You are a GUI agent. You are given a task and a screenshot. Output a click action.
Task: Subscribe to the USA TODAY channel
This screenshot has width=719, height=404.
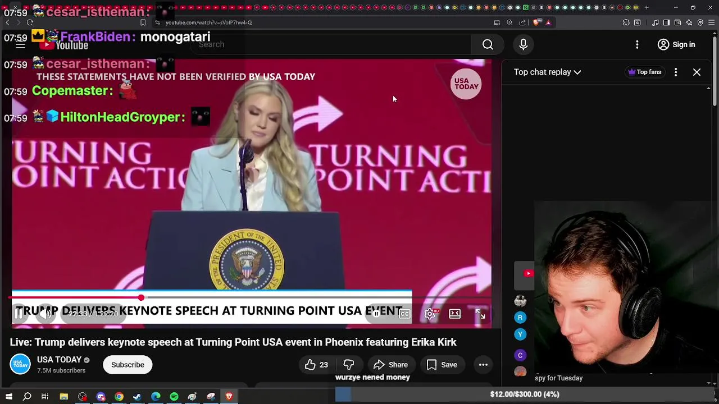click(128, 365)
